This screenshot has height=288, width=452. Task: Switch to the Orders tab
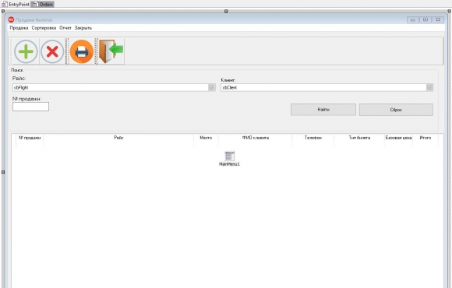[42, 5]
